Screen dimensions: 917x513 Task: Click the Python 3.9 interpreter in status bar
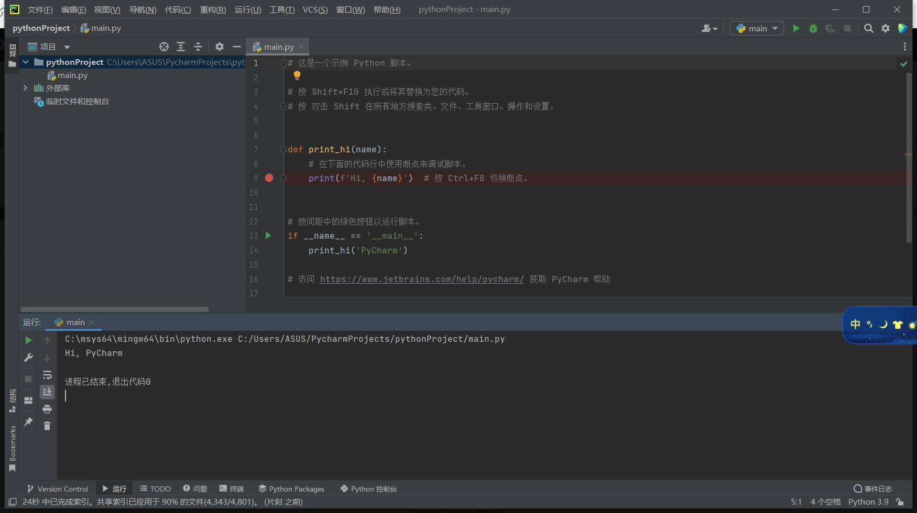pos(868,502)
